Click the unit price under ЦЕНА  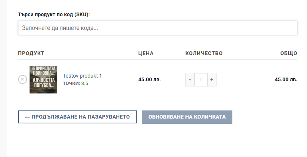tap(149, 79)
